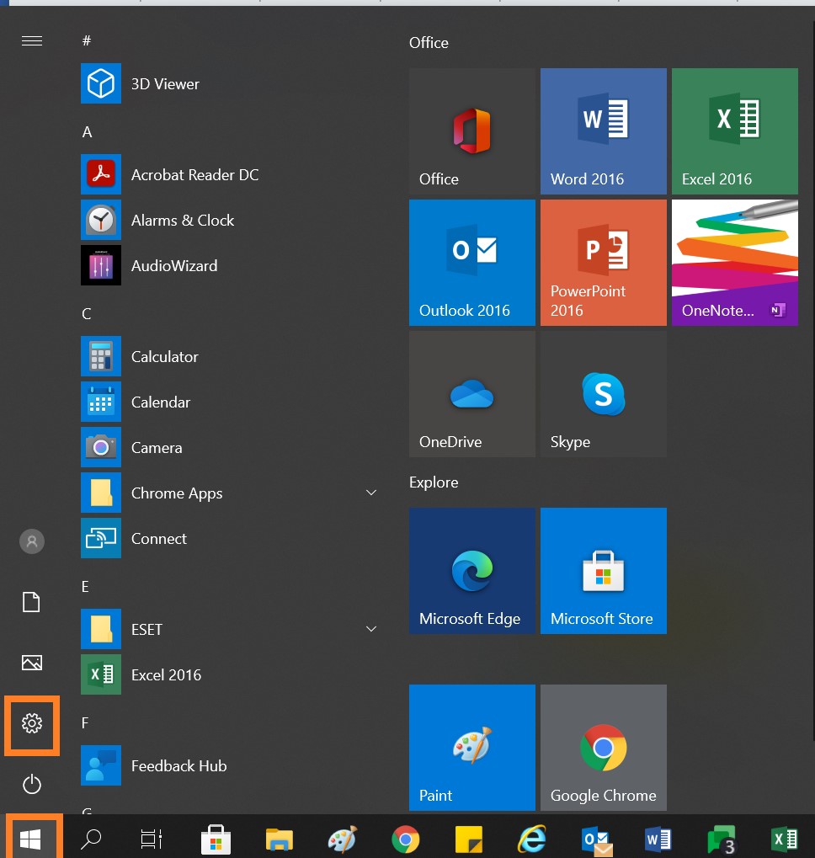This screenshot has height=858, width=815.
Task: Open Word from the taskbar
Action: pos(658,839)
